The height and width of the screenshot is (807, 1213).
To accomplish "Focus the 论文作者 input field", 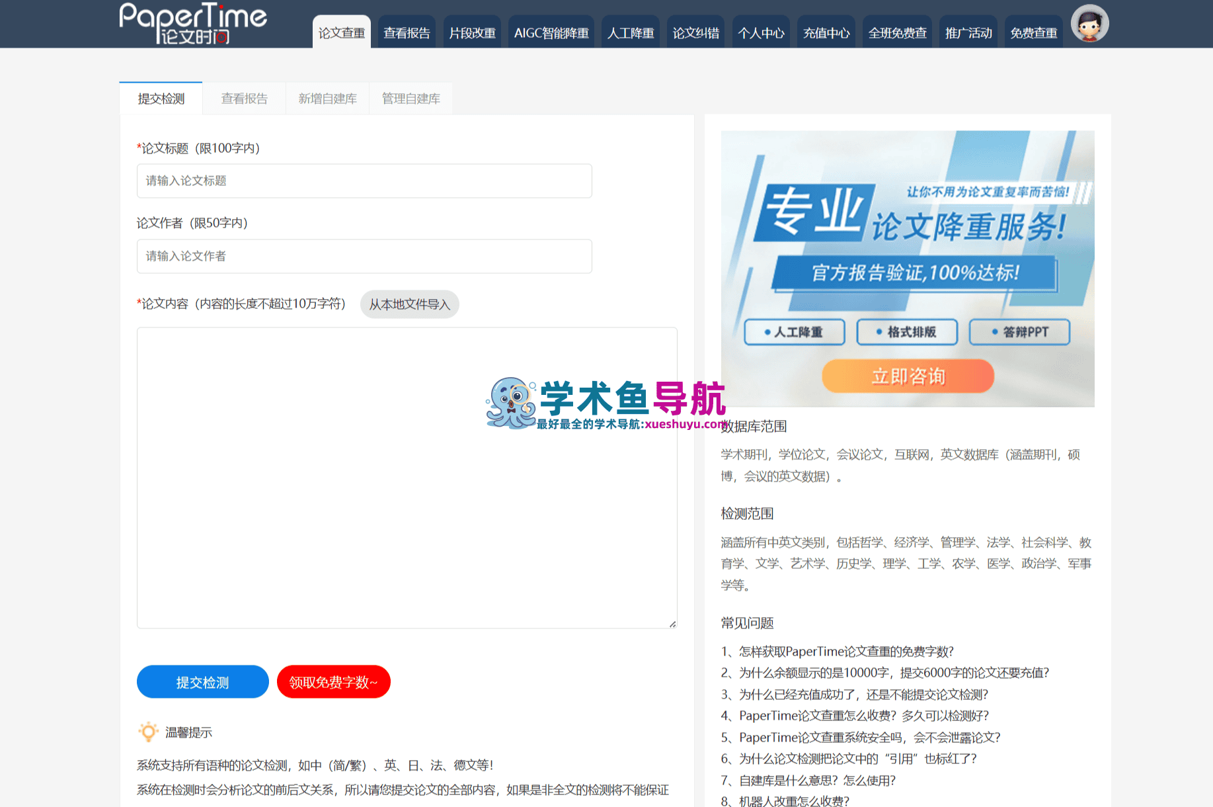I will (x=364, y=256).
